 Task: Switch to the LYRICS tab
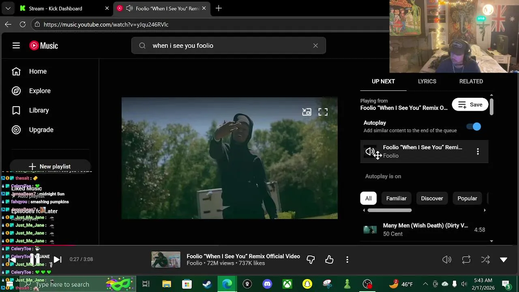427,82
